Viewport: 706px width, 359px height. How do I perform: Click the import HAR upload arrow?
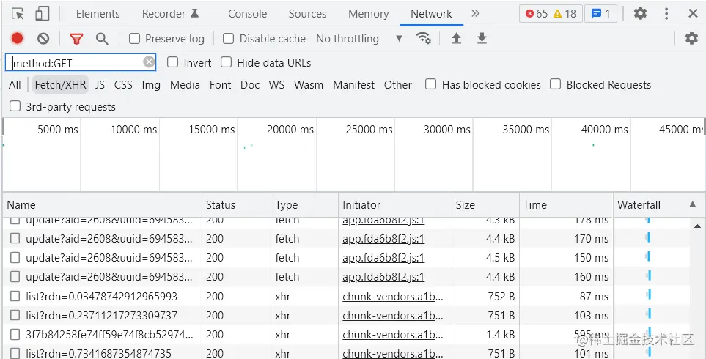(456, 38)
